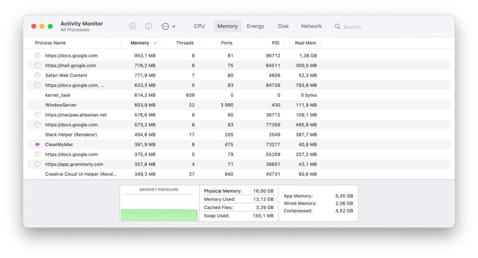
Task: Click the 387,7 MB real memory value
Action: [306, 135]
